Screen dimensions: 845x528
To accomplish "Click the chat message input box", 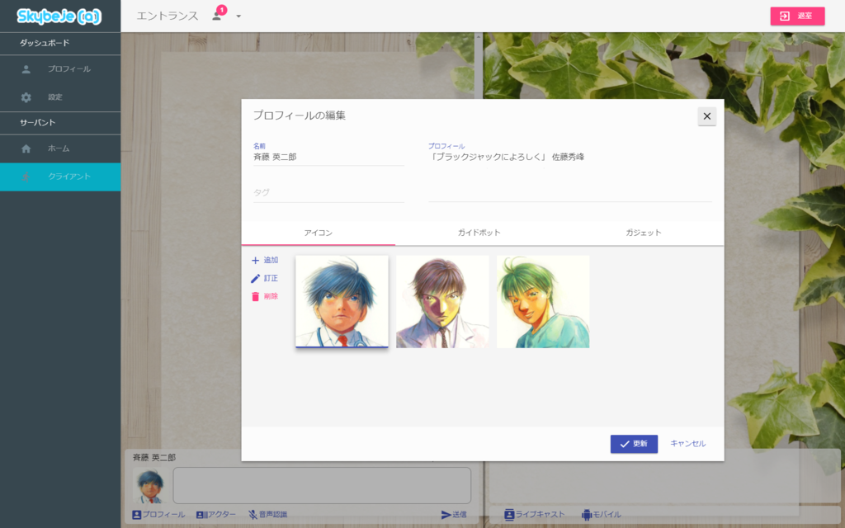I will pos(322,485).
